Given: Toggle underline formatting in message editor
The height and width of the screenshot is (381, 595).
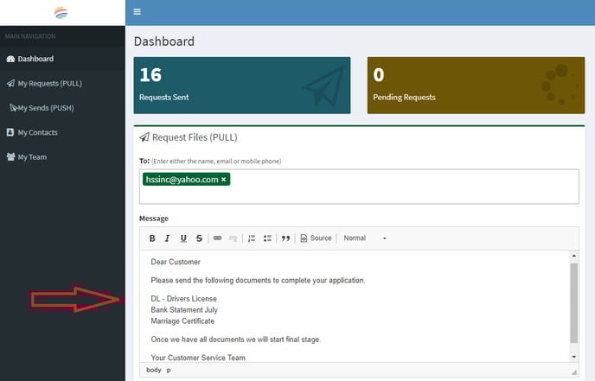Looking at the screenshot, I should (183, 238).
